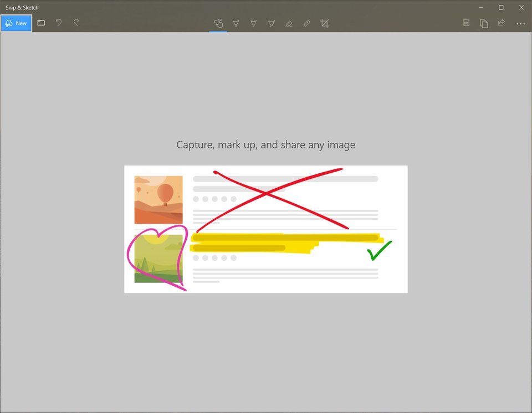Screen dimensions: 532x413
Task: Share the snip via share icon
Action: coord(502,23)
